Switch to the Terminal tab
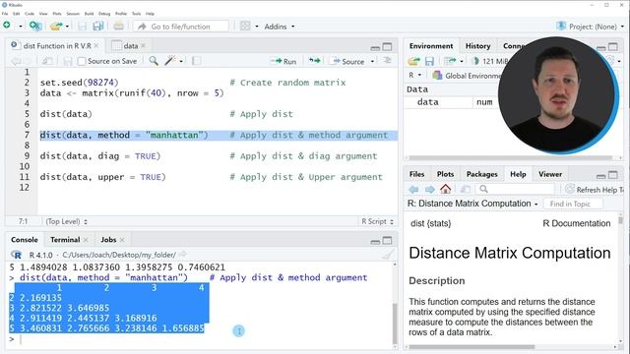This screenshot has height=354, width=630. pos(65,240)
